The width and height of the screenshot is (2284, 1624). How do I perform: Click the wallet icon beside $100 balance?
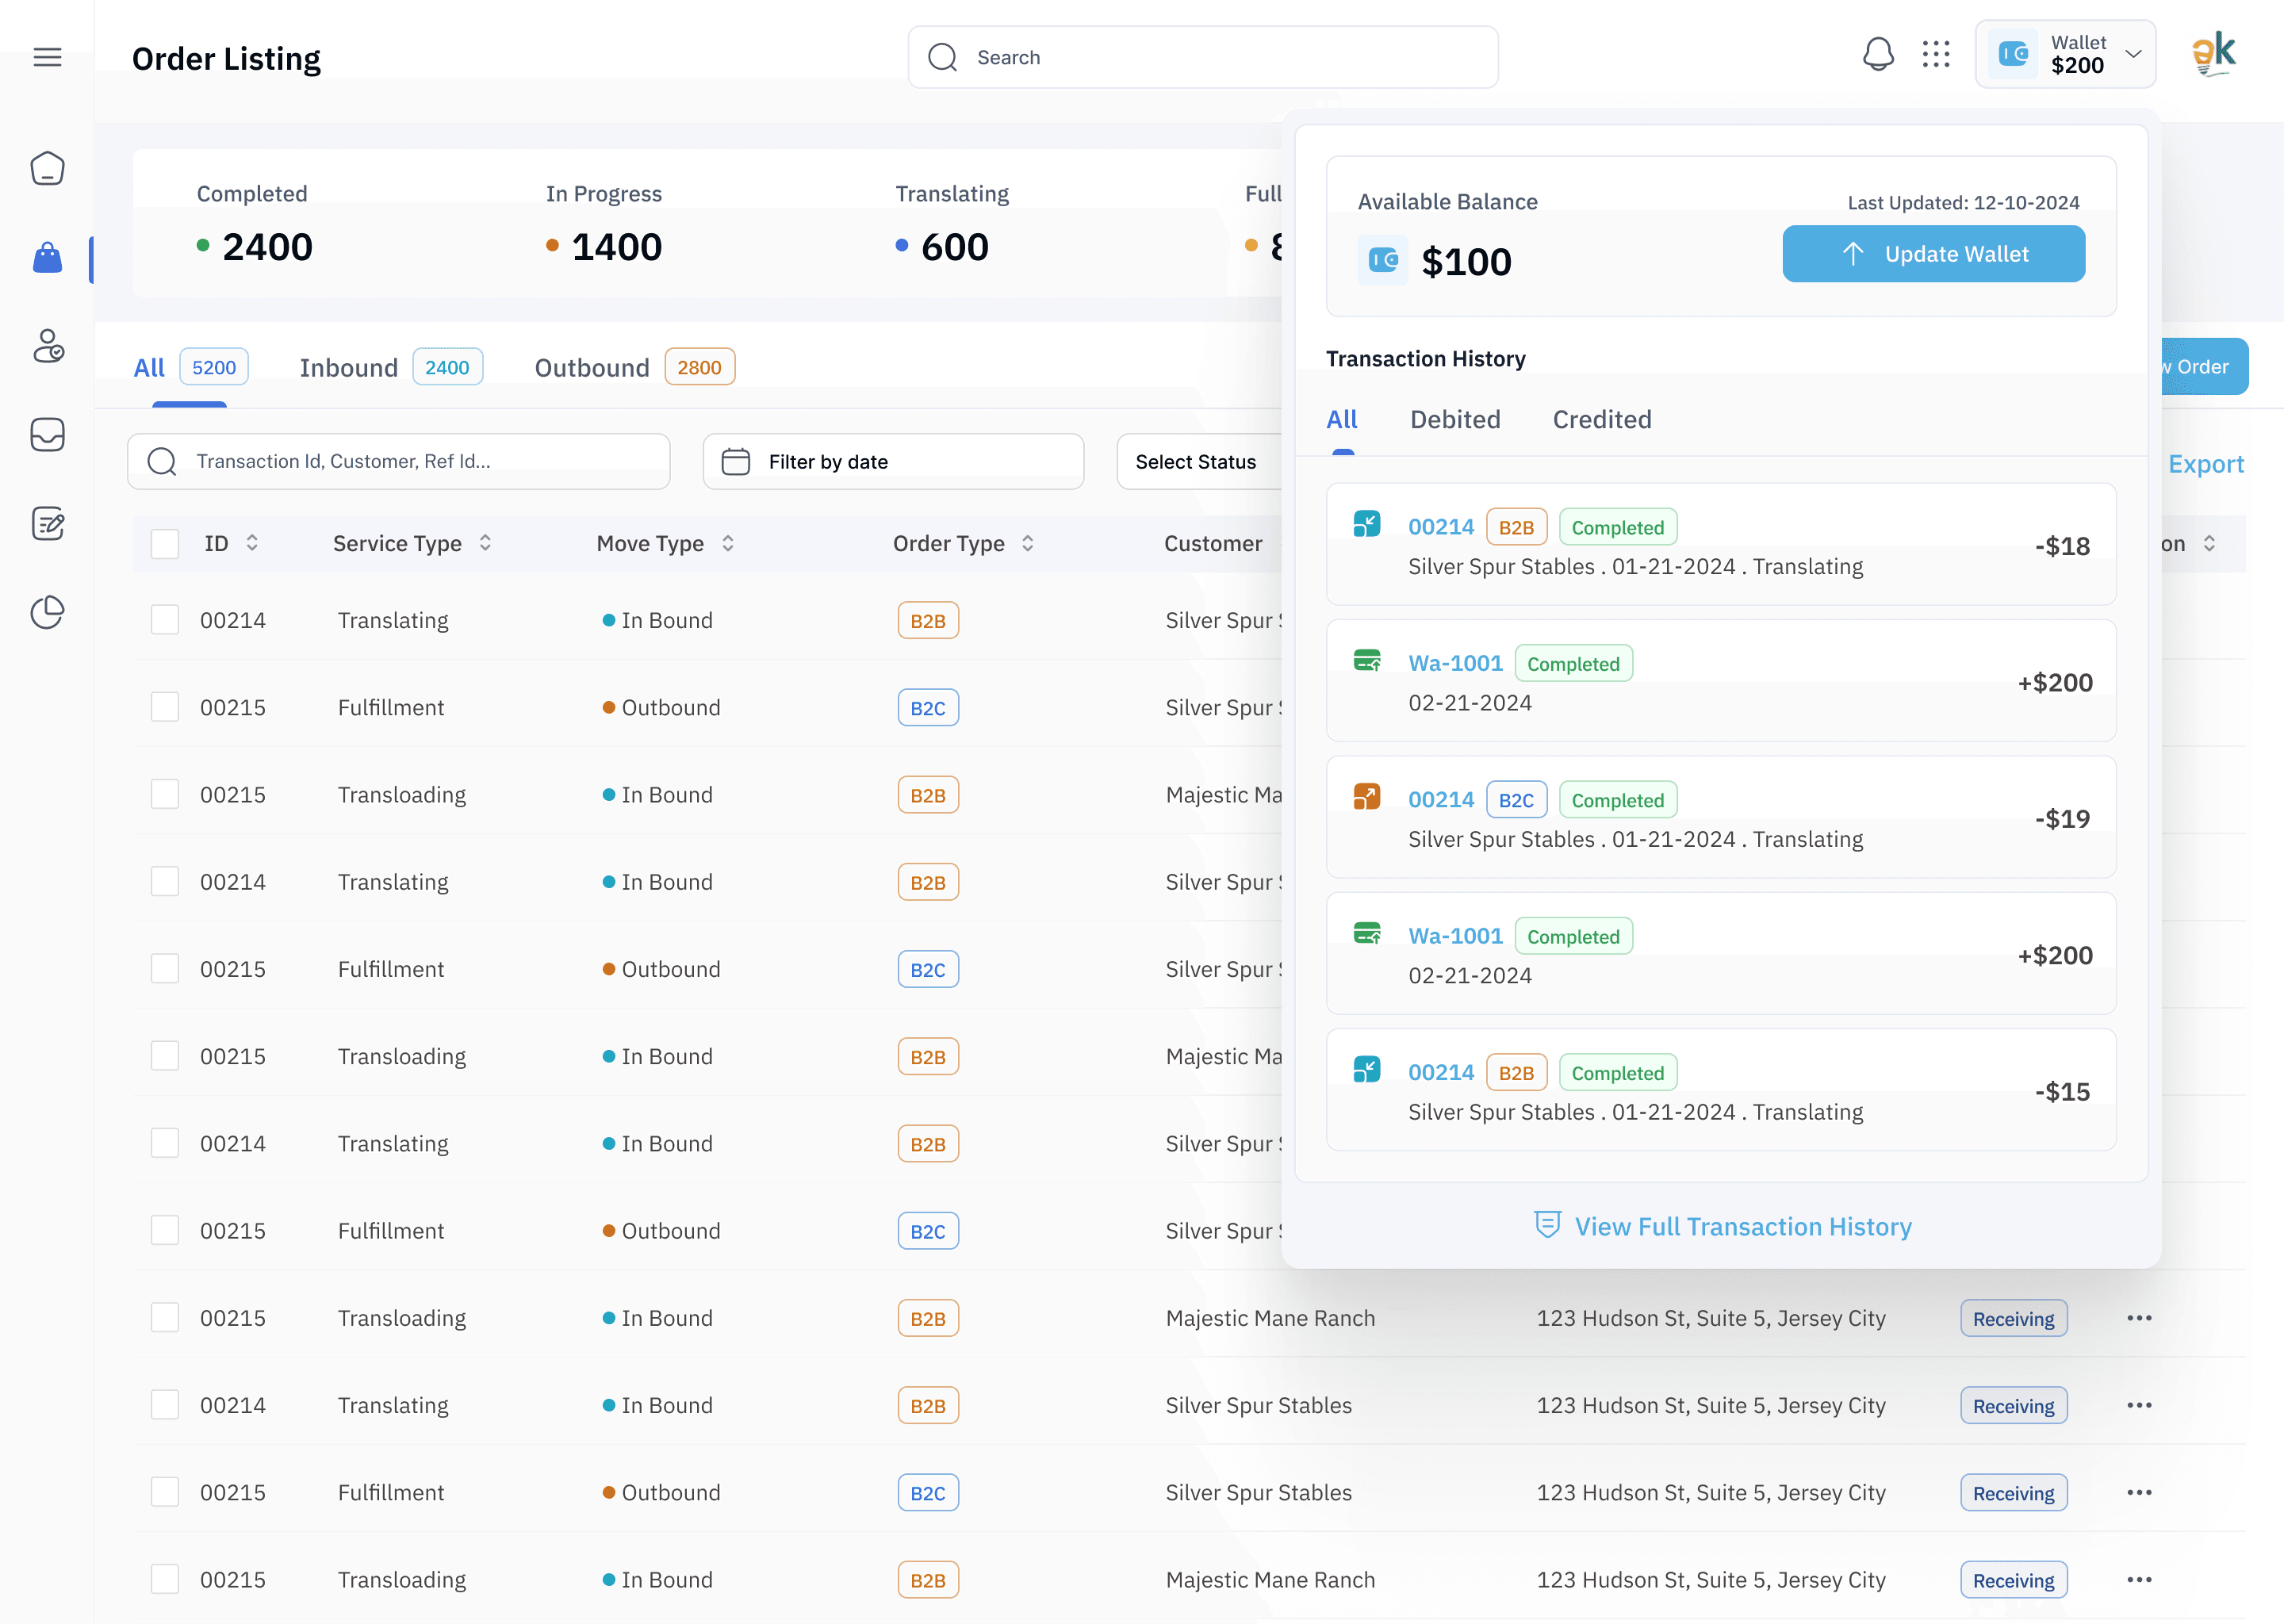click(1383, 260)
